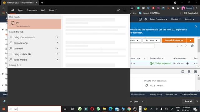This screenshot has width=200, height=112.
Task: Bookmark this page with the star icon
Action: pyautogui.click(x=132, y=8)
